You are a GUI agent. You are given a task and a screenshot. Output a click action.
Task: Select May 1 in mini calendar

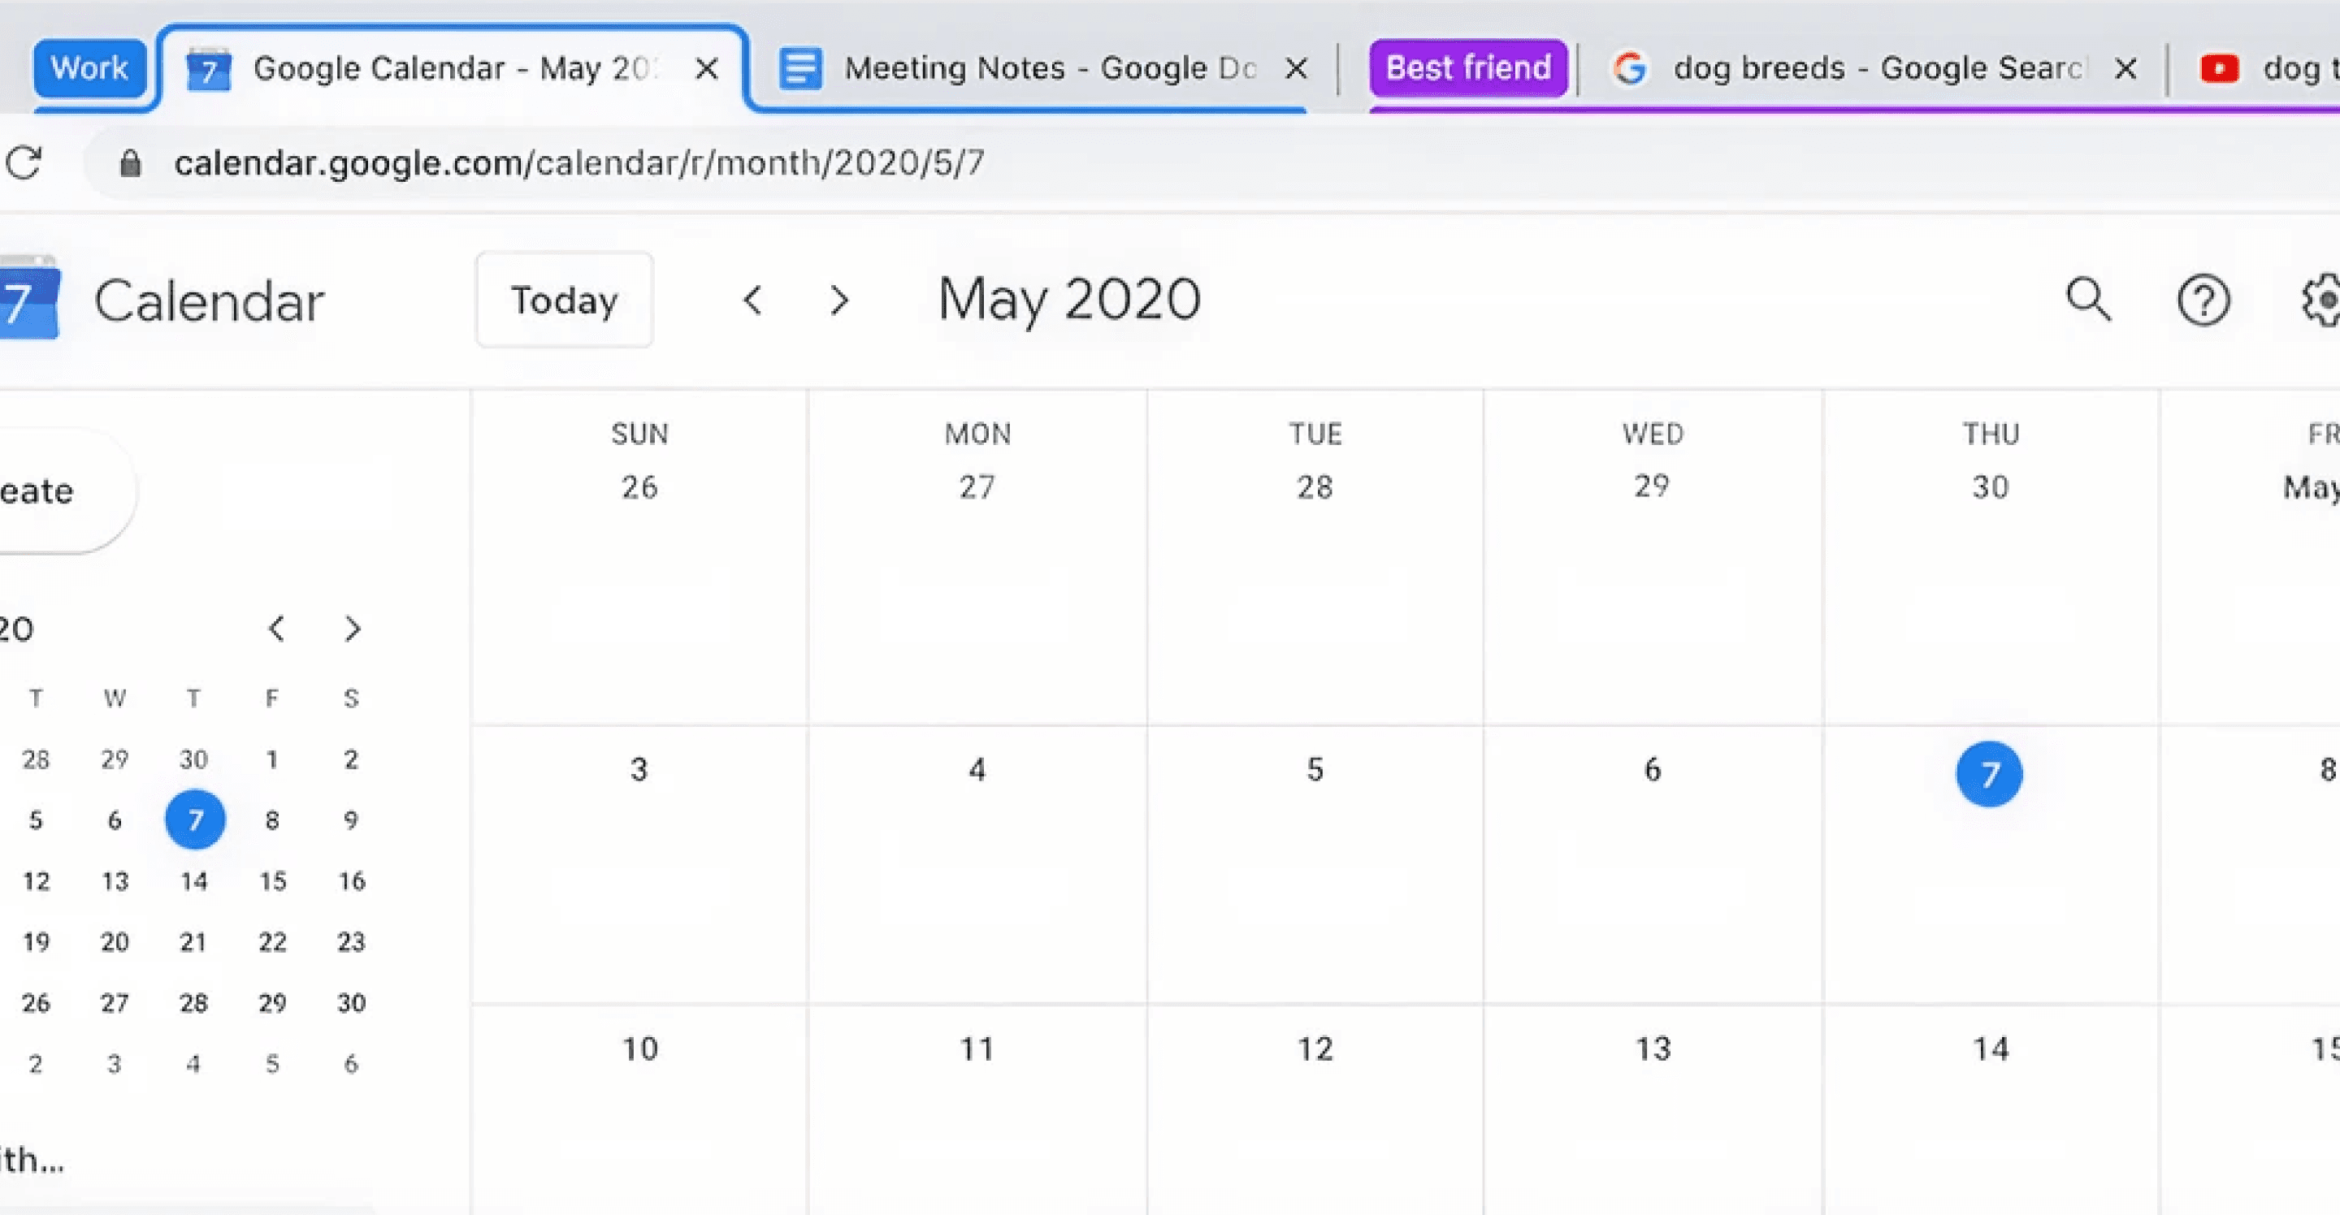pos(271,759)
